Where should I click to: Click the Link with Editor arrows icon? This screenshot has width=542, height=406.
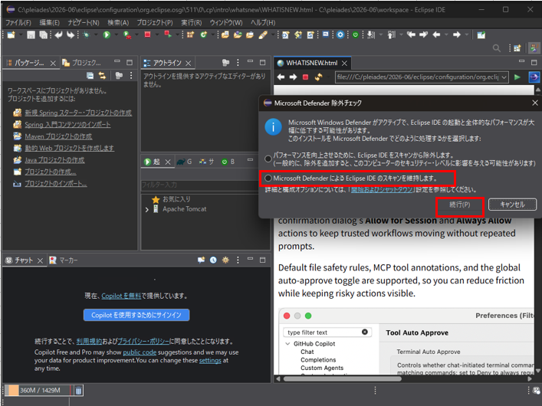[102, 75]
